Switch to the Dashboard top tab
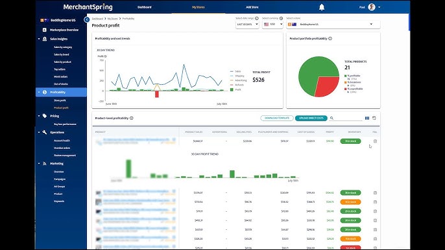This screenshot has width=445, height=250. tap(145, 7)
